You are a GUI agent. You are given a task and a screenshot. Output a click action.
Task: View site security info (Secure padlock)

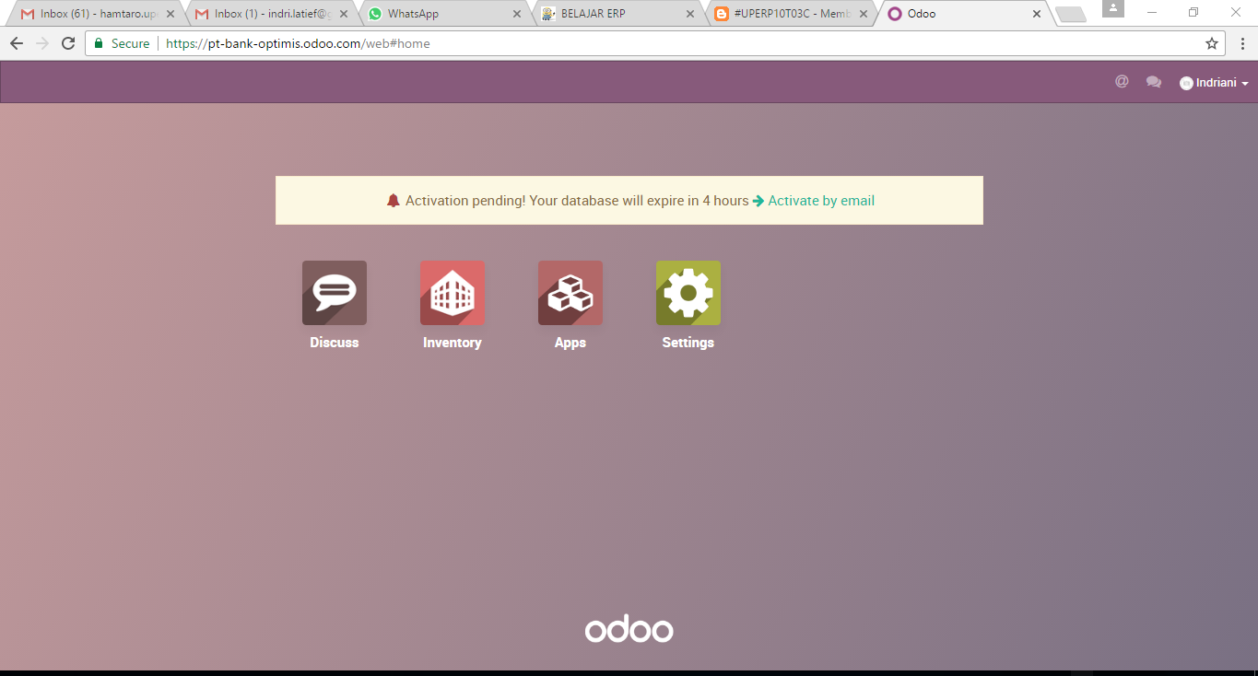(x=122, y=43)
